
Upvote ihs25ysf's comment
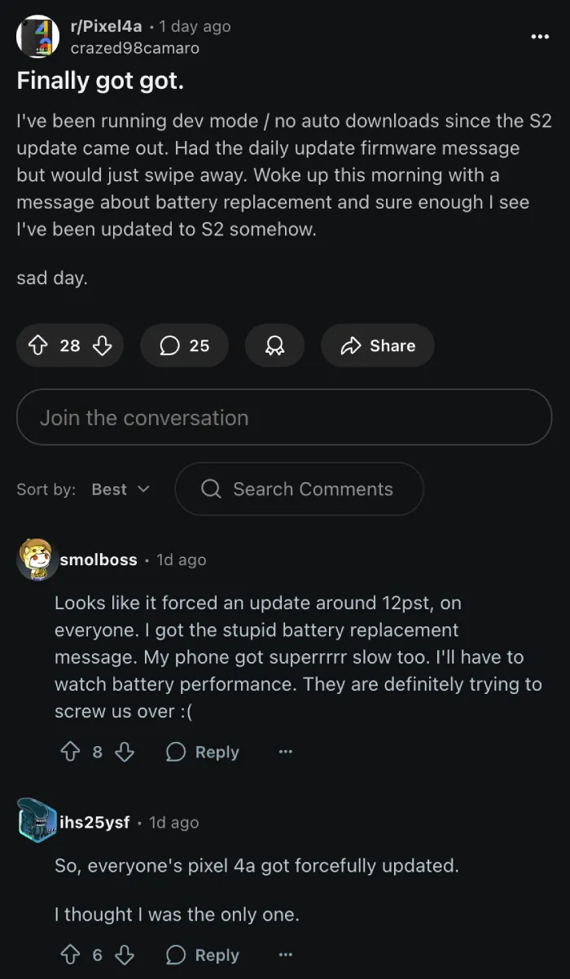point(70,955)
